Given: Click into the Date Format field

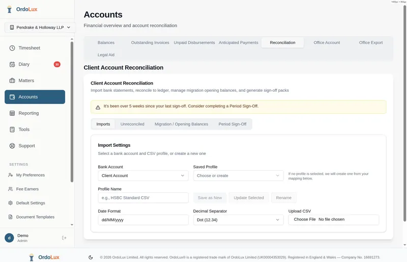Looking at the screenshot, I should 143,220.
